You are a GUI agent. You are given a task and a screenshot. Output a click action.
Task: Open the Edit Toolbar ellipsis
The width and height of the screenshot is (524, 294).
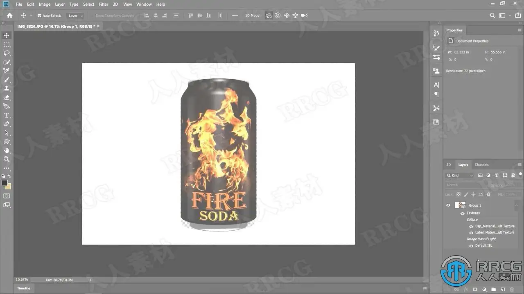[x=7, y=168]
